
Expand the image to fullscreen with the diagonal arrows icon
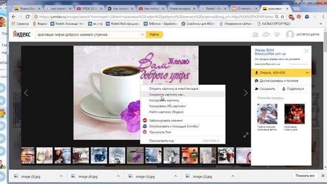click(x=246, y=135)
